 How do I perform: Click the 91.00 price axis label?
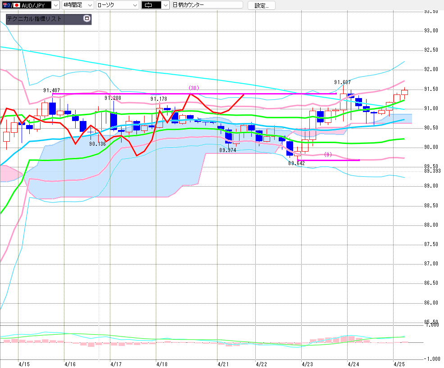[x=431, y=108]
